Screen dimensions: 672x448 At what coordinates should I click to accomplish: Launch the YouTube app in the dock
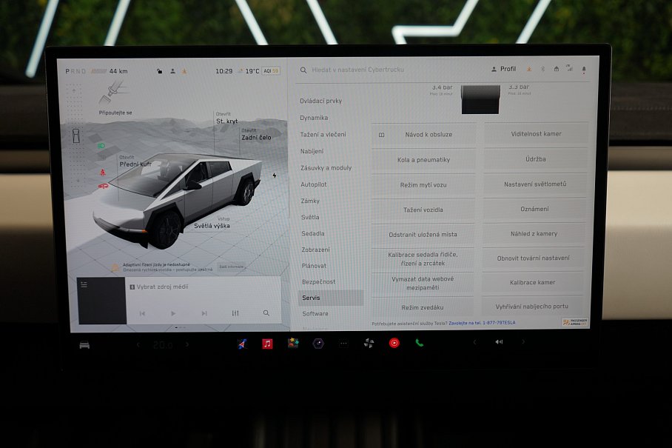[x=394, y=343]
